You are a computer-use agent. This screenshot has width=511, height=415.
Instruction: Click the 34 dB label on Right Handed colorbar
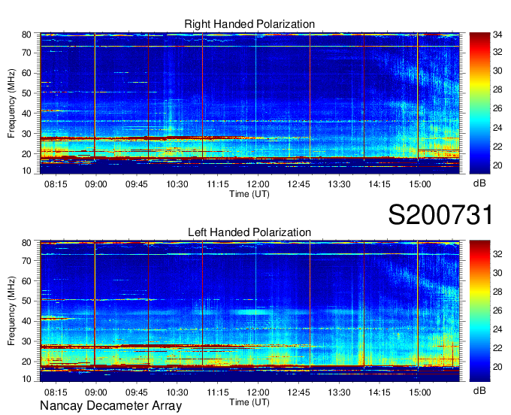pos(497,35)
